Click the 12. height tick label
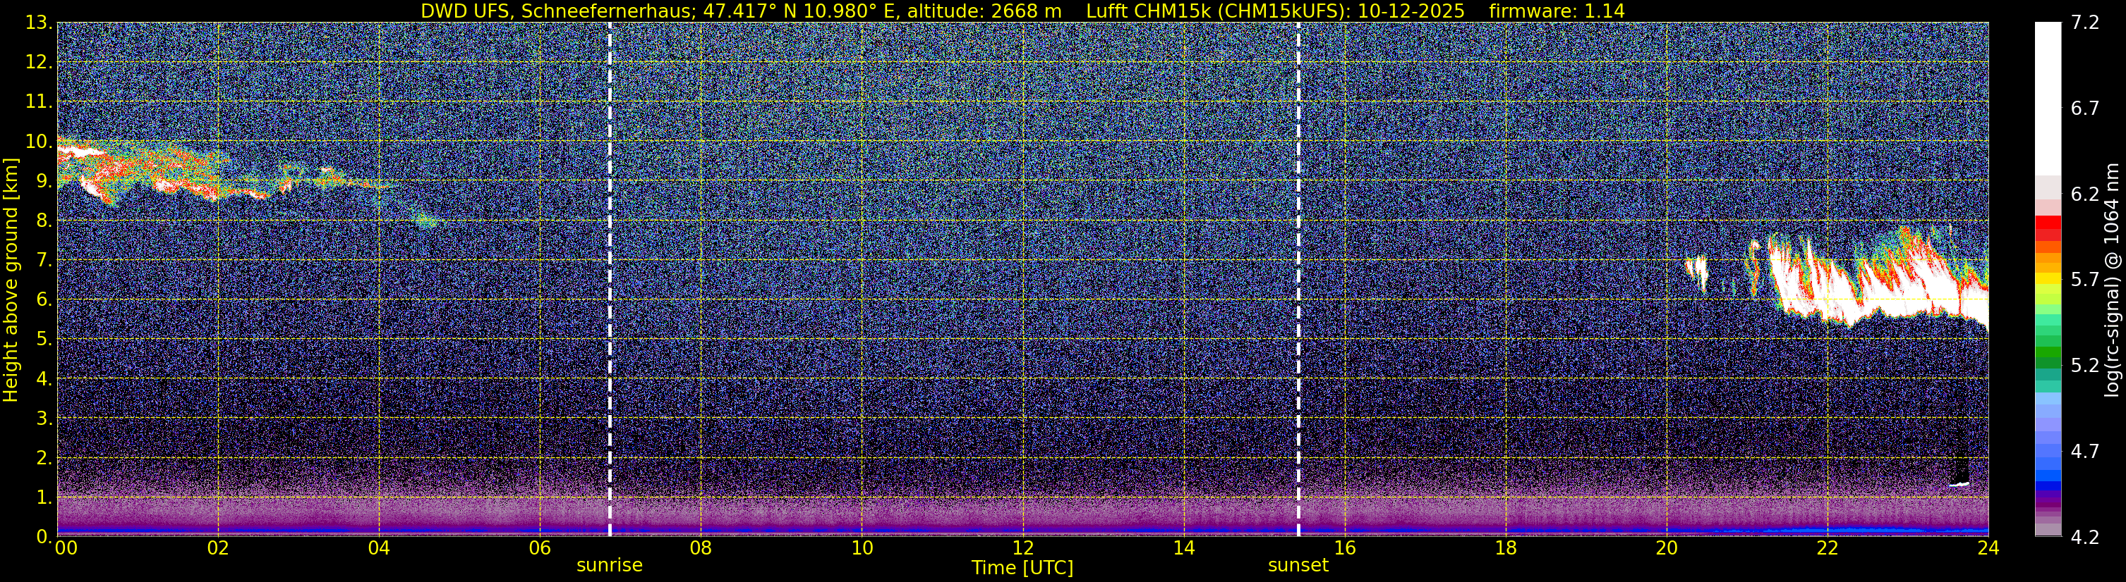Viewport: 2126px width, 582px height. tap(38, 63)
